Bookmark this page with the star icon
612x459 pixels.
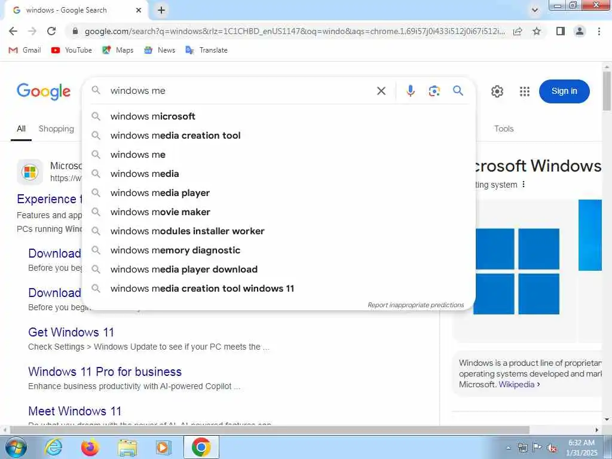click(537, 31)
